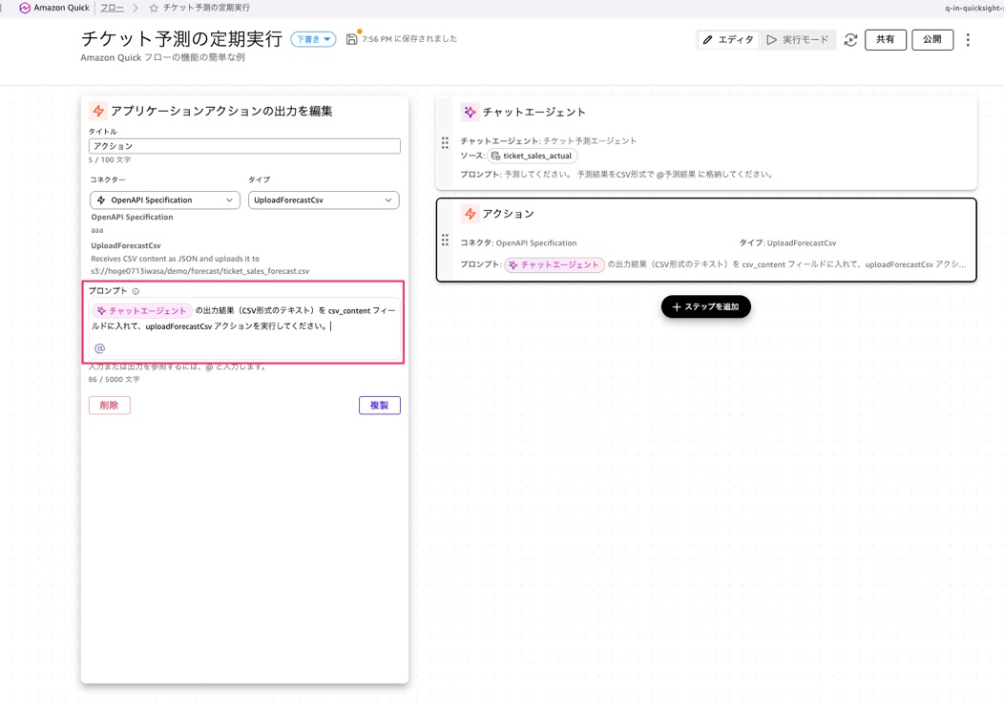The image size is (1004, 713).
Task: Click the チャットエージェント chip in prompt editor
Action: 141,311
